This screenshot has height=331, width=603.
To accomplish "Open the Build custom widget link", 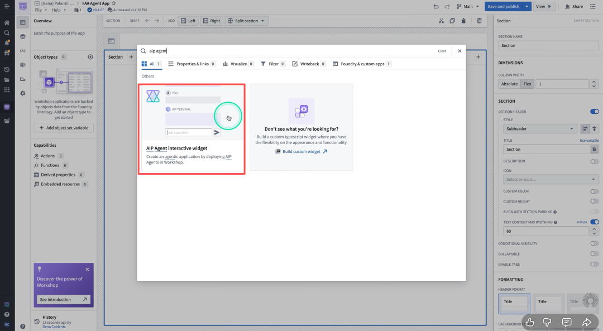I will pos(301,151).
